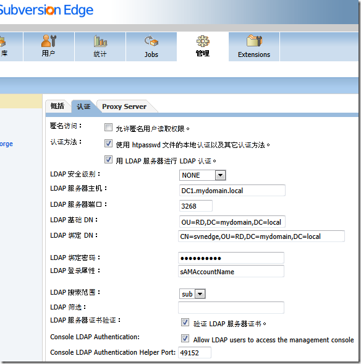Enable the anonymous read access checkbox

[x=108, y=128]
